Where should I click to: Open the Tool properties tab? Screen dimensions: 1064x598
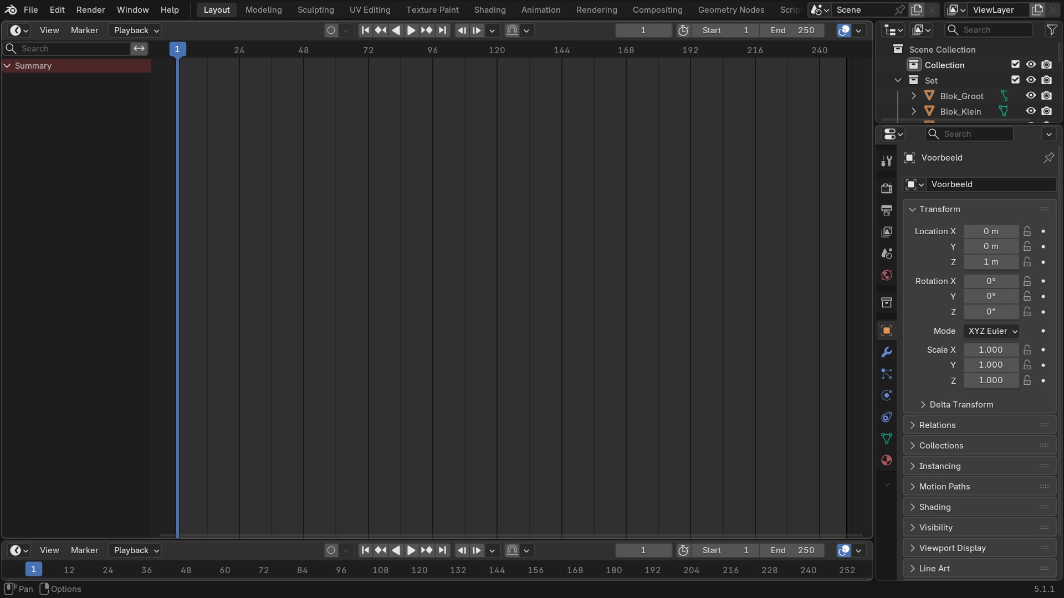(887, 161)
